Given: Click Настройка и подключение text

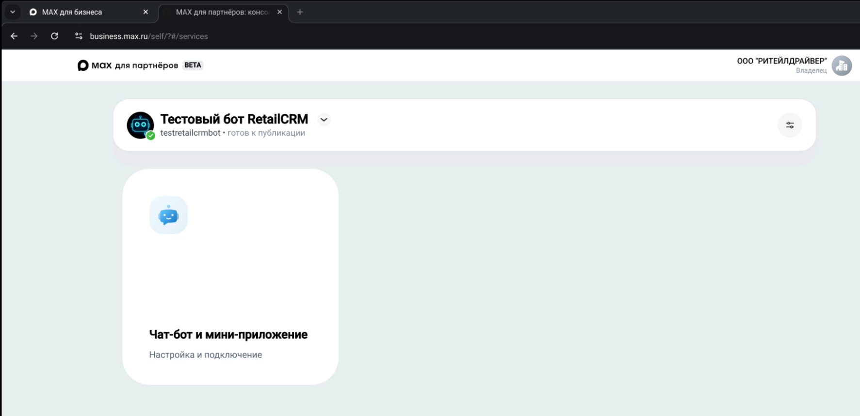Looking at the screenshot, I should pos(205,355).
